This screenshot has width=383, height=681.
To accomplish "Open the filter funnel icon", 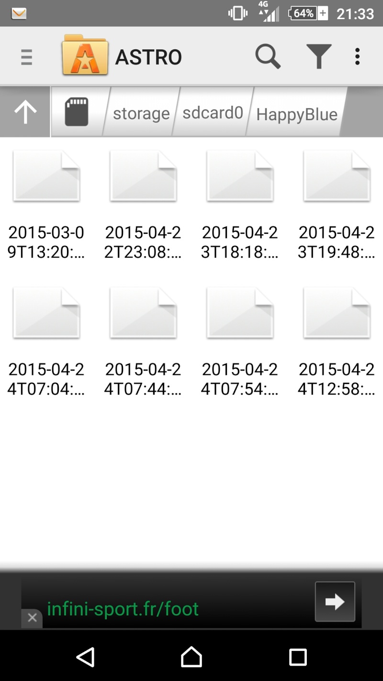I will (319, 57).
